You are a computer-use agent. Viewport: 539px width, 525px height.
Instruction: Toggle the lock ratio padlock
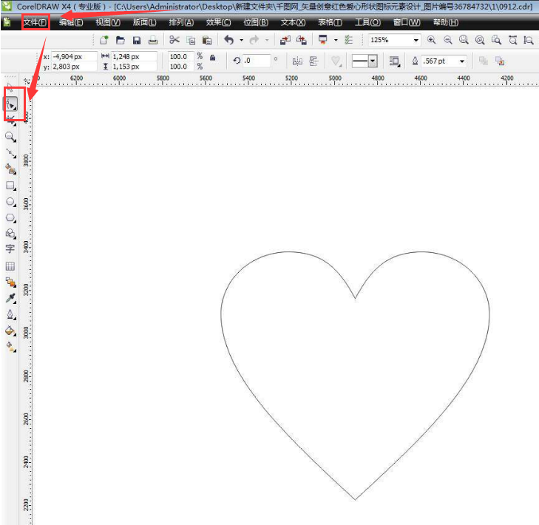pos(213,58)
